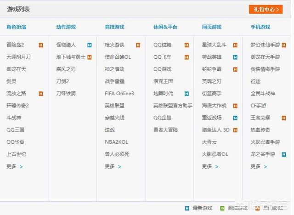This screenshot has height=215, width=294.
Task: Open the 御龙在天 role-playing game link
Action: pos(16,69)
